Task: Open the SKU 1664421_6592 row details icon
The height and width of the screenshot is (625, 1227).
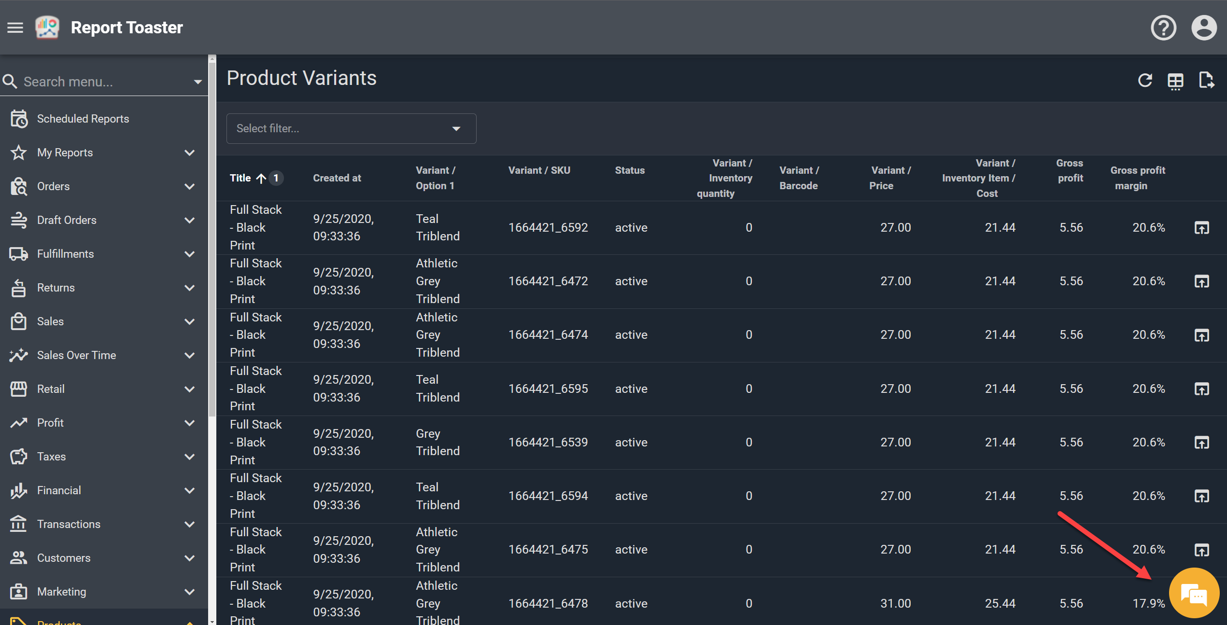Action: click(x=1201, y=227)
